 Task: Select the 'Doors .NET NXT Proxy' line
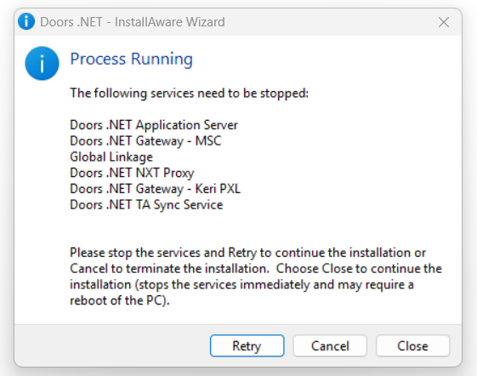tap(132, 173)
